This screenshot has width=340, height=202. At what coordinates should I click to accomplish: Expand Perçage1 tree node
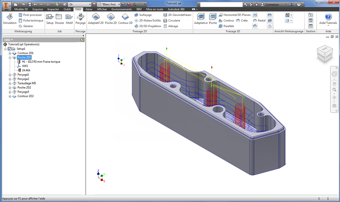click(x=10, y=75)
